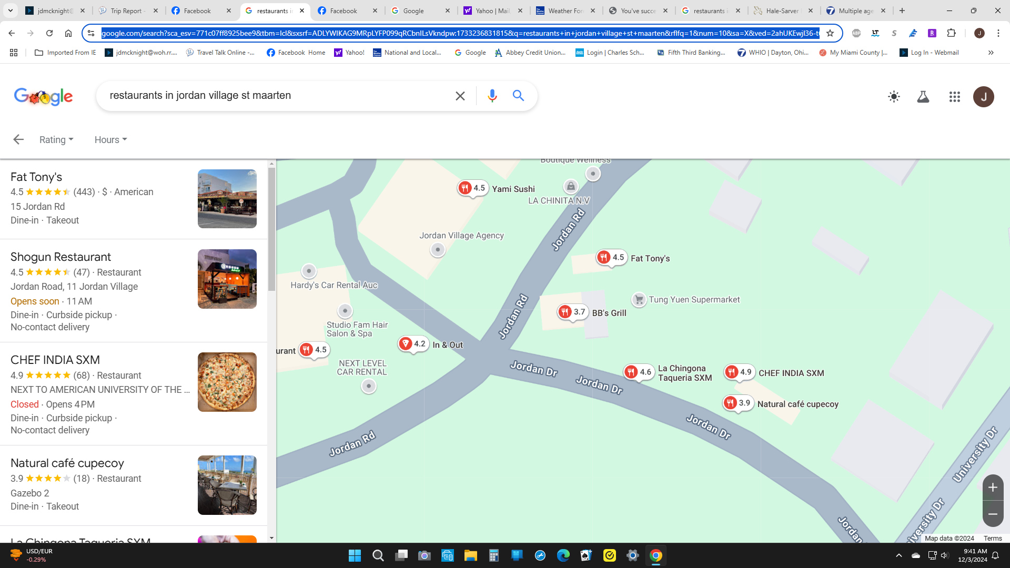Click Tung Yuen Supermarket cart marker
The image size is (1010, 568).
click(639, 300)
